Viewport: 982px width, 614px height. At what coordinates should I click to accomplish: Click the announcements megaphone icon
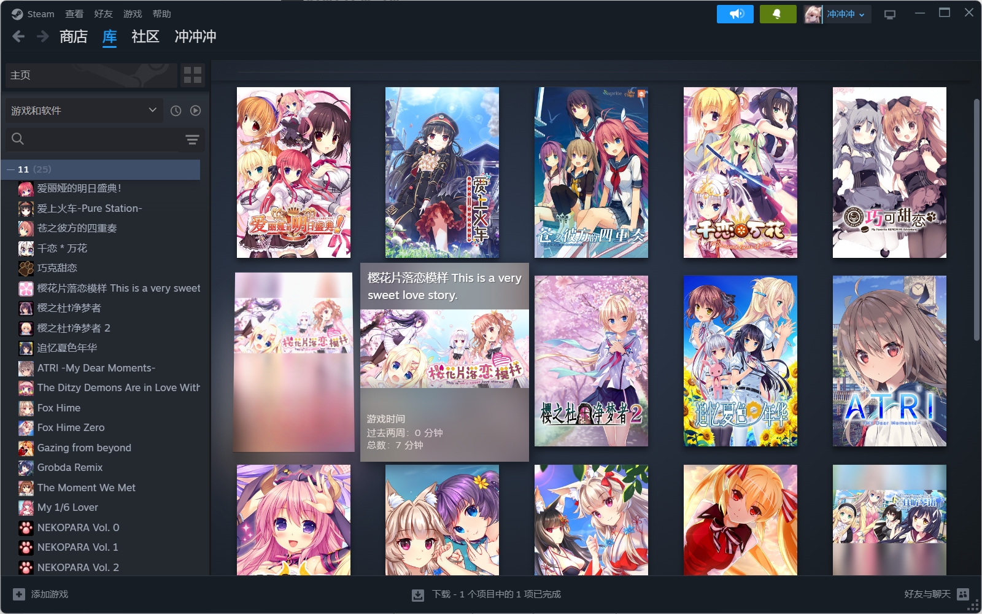click(735, 14)
